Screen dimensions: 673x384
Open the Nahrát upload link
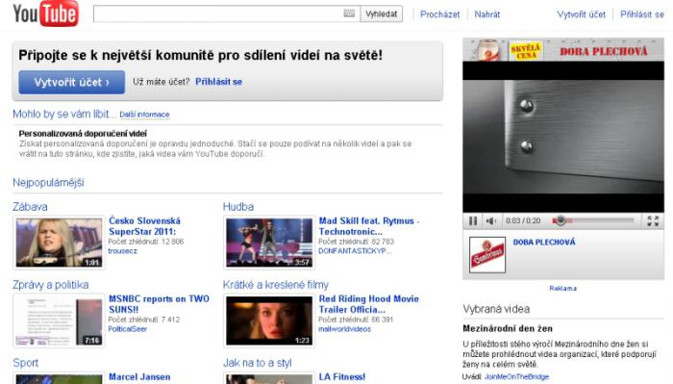point(487,14)
